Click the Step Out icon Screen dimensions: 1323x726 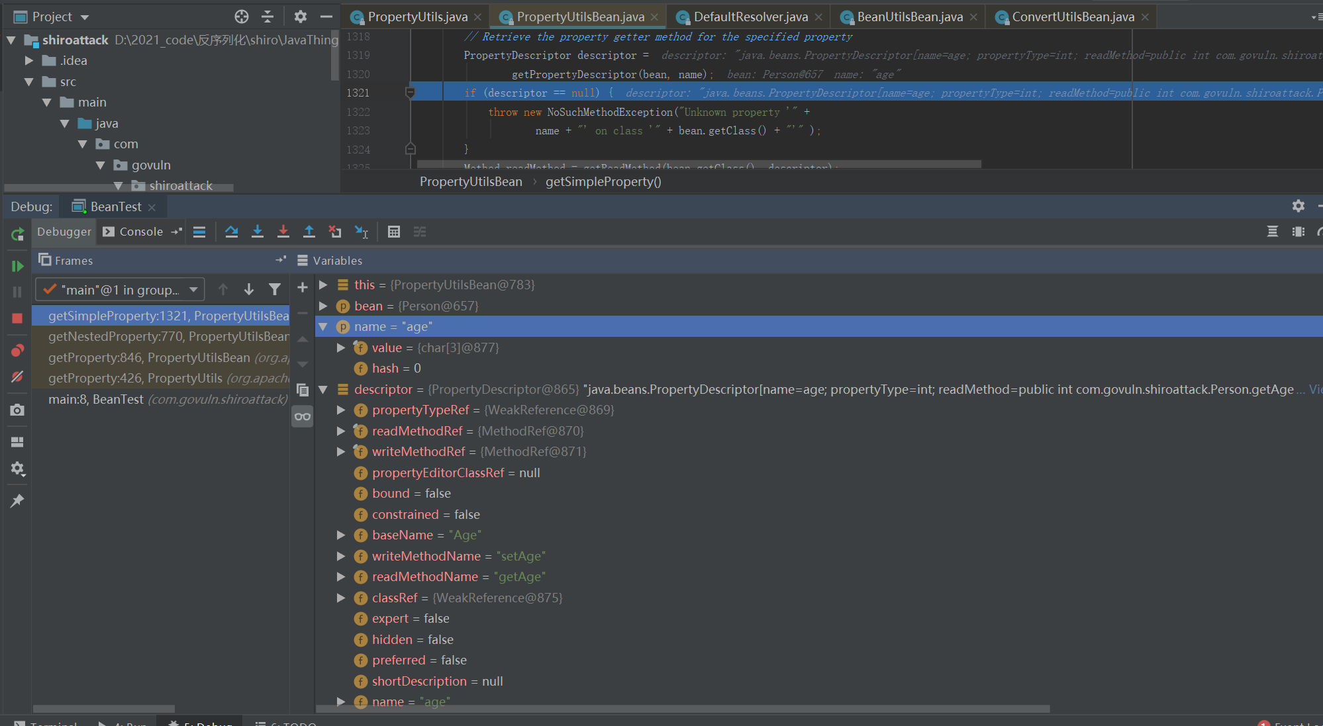309,232
